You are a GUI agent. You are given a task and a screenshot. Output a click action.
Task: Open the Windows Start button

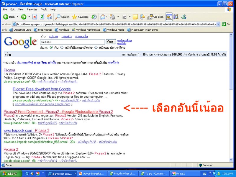11,174
